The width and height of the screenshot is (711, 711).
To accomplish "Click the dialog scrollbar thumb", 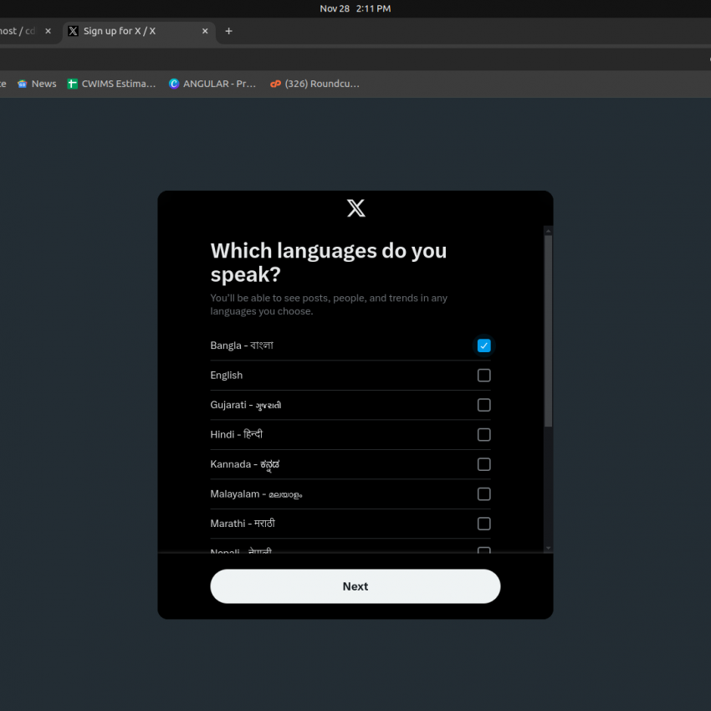I will coord(548,331).
